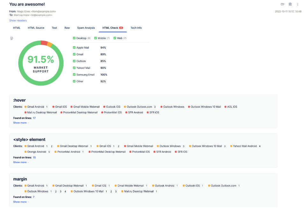Click the trash icon to delete the email
This screenshot has width=306, height=208.
(x=290, y=4)
